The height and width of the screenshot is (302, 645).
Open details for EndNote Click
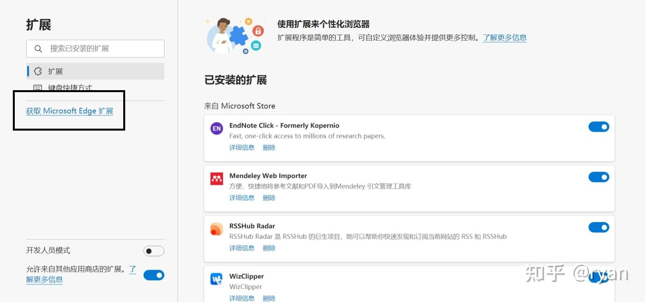click(x=242, y=148)
